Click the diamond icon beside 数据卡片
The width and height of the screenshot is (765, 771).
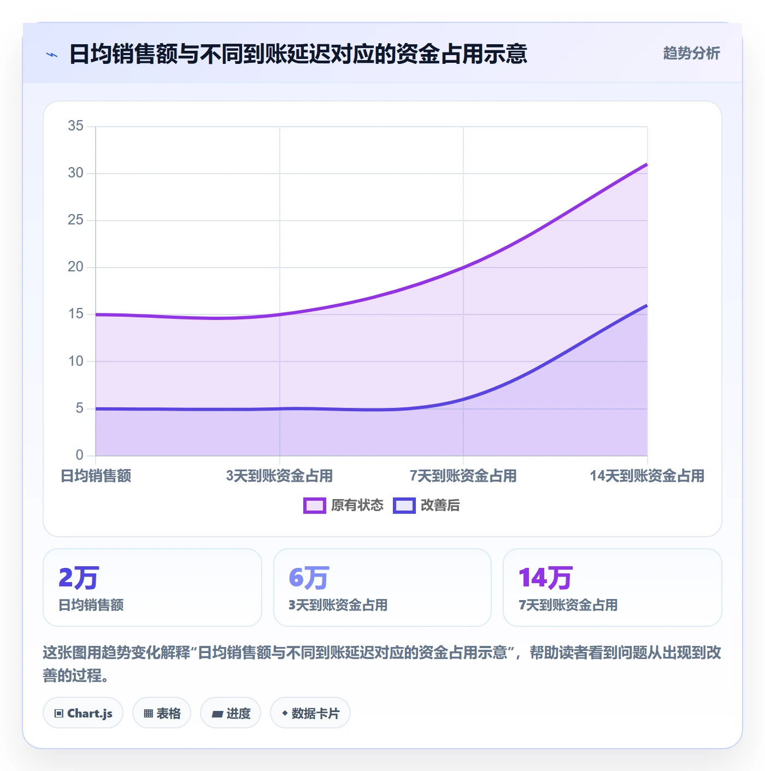pos(284,713)
